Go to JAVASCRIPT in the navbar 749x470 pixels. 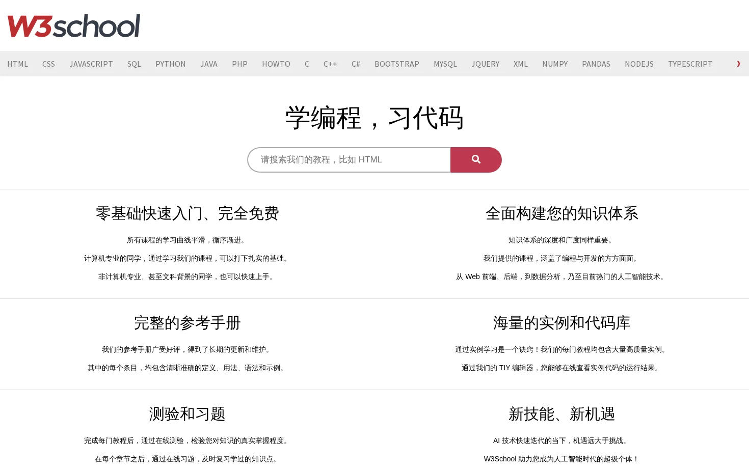pyautogui.click(x=91, y=64)
